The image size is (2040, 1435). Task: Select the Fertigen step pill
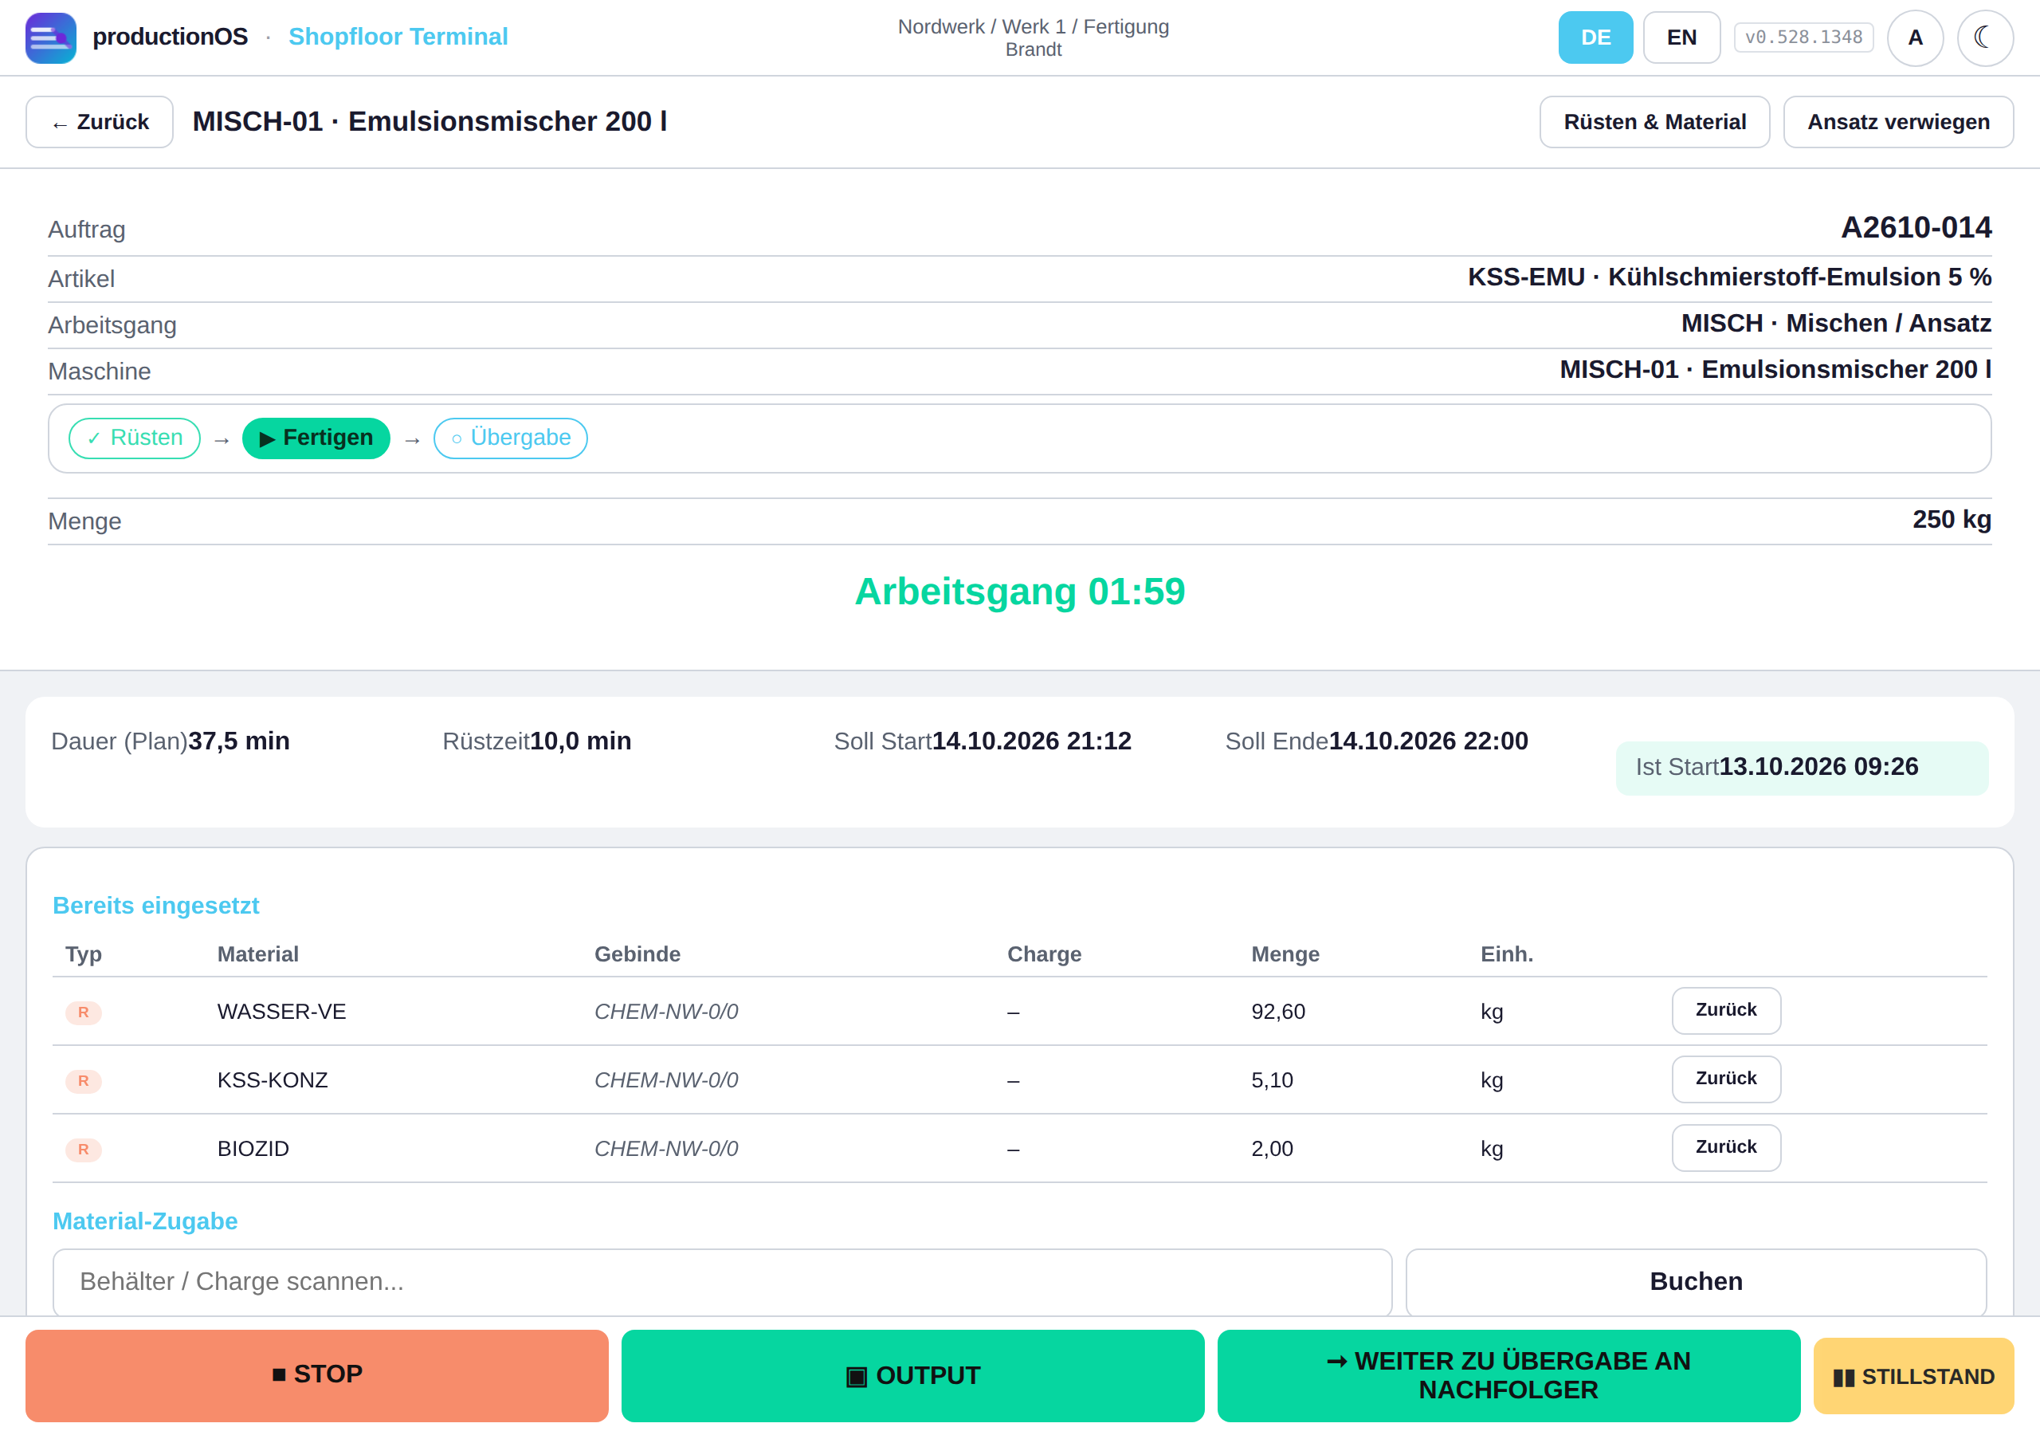click(316, 438)
